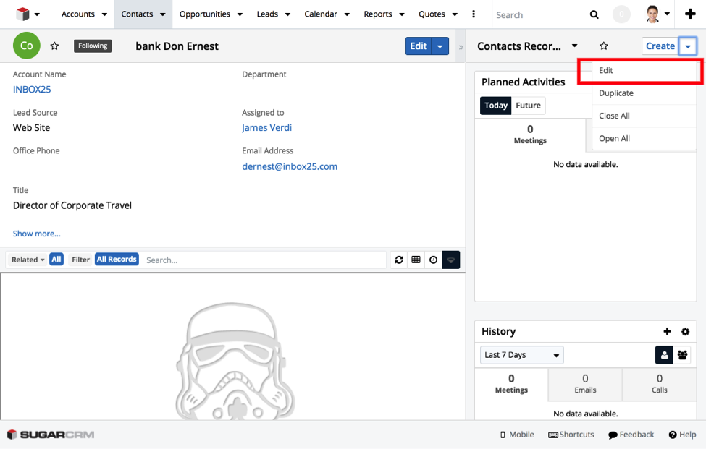Click the quick create plus icon
The height and width of the screenshot is (449, 706).
pyautogui.click(x=690, y=14)
